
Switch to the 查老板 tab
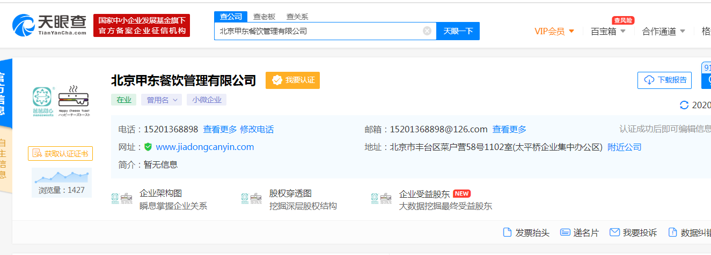click(264, 17)
